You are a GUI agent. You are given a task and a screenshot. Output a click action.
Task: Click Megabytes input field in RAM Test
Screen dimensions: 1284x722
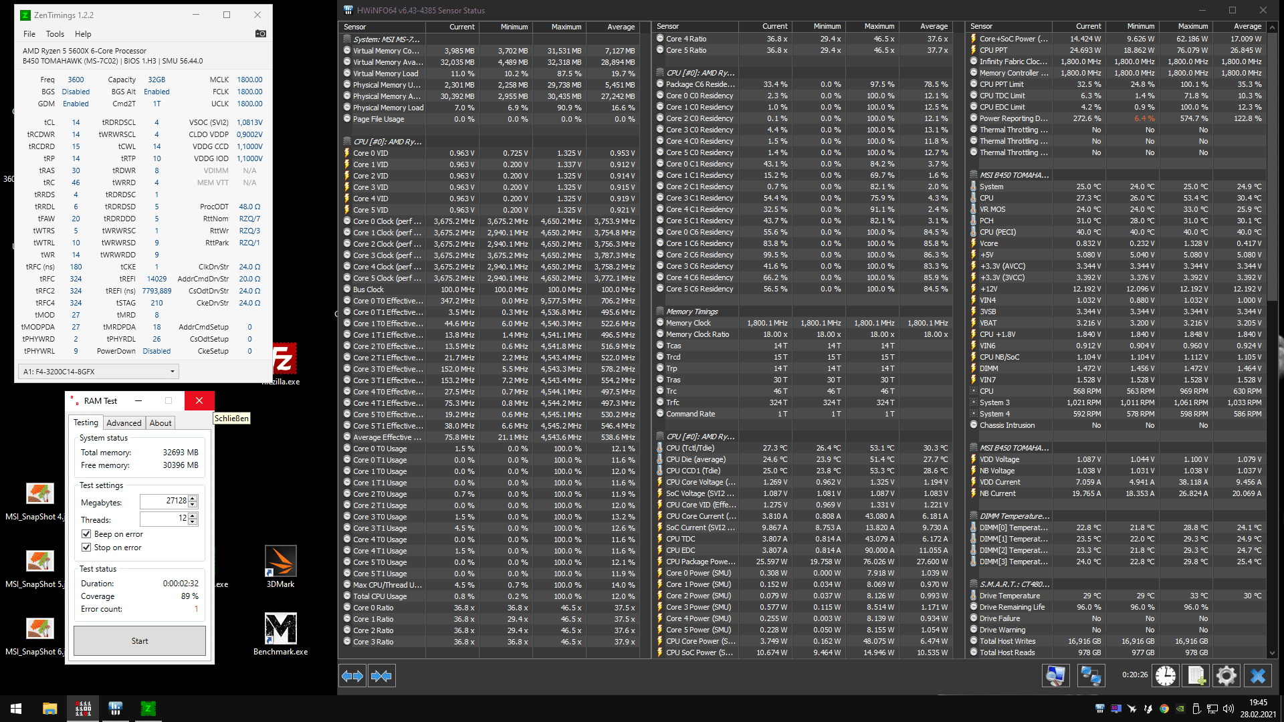(164, 501)
